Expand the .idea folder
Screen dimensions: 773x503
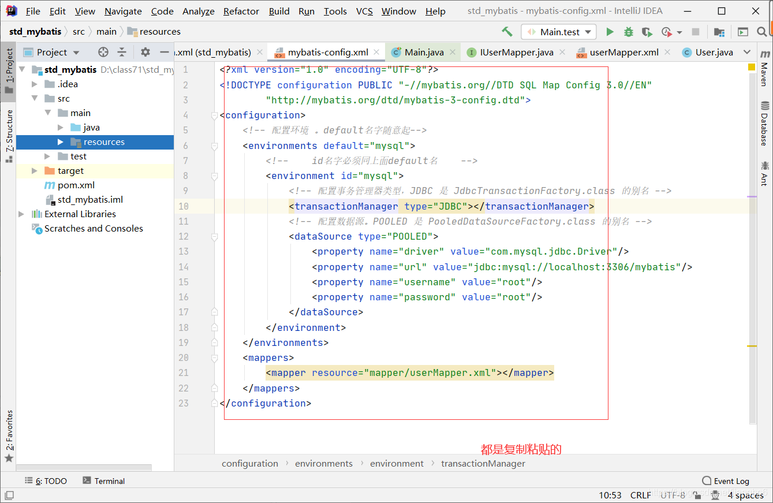pyautogui.click(x=35, y=84)
